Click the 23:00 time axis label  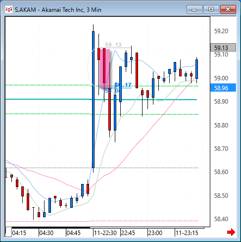155,233
